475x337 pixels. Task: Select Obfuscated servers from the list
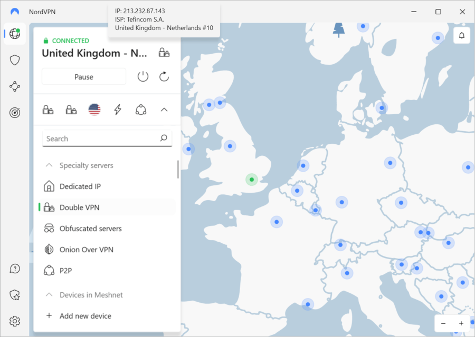(x=90, y=228)
